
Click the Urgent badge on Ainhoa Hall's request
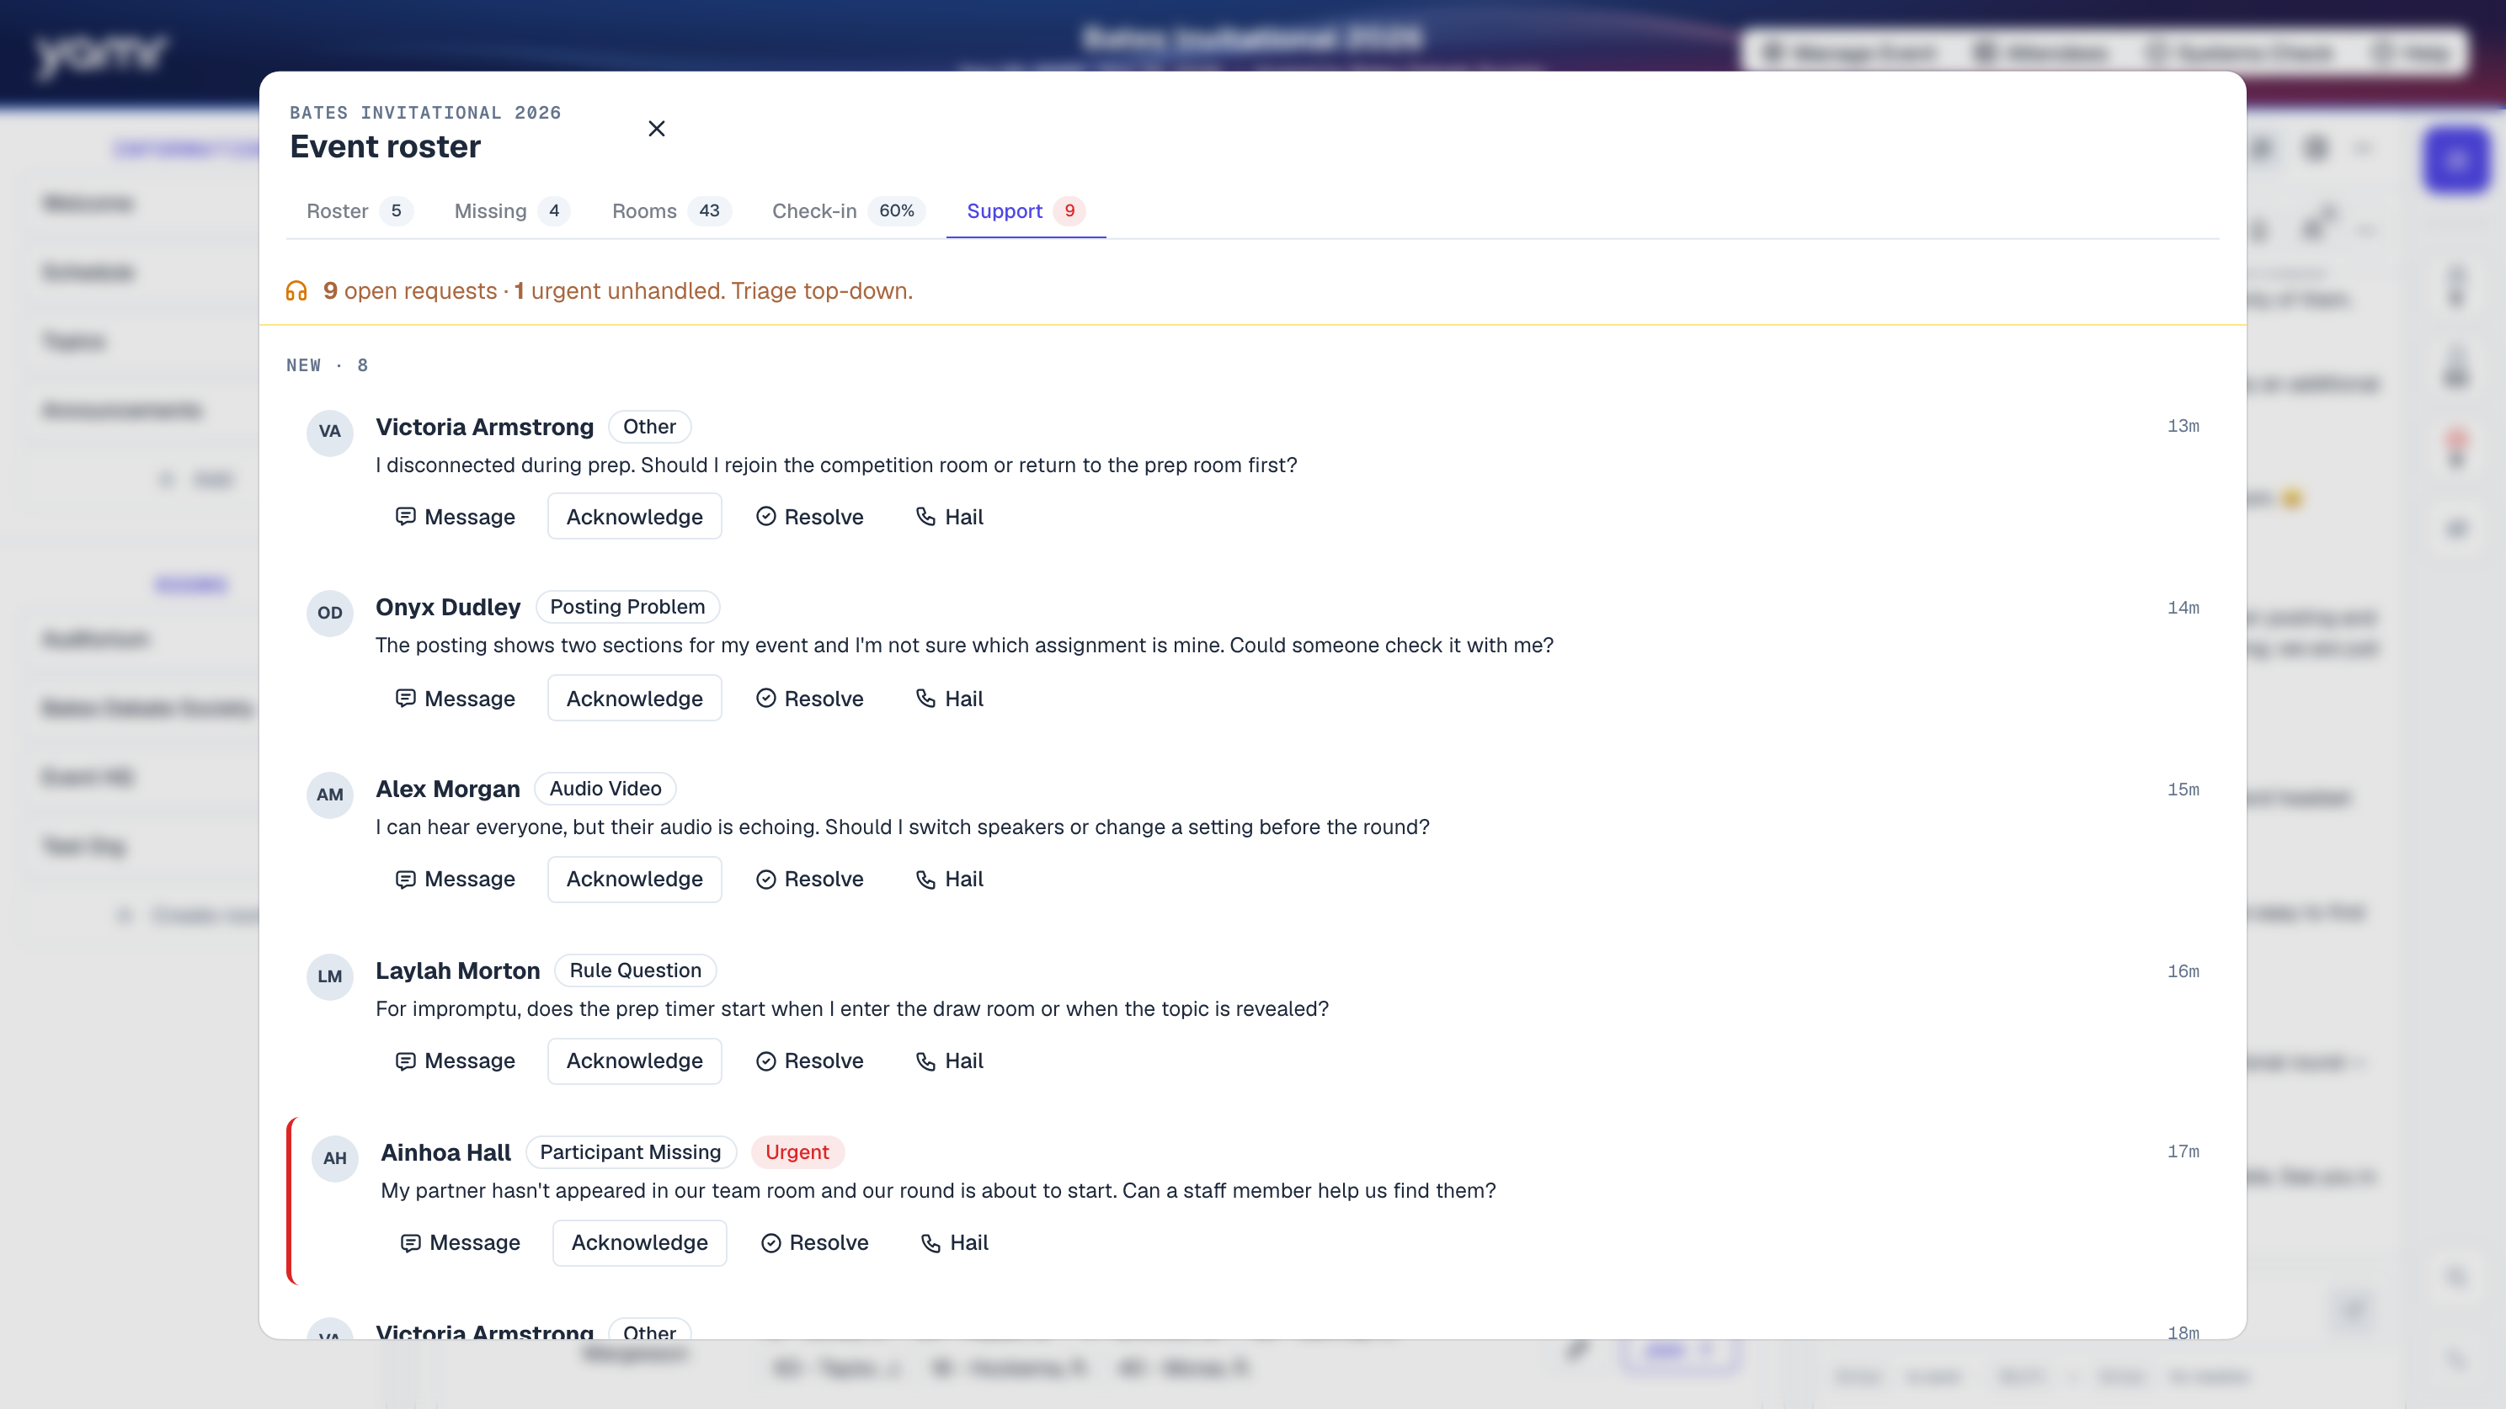point(797,1152)
